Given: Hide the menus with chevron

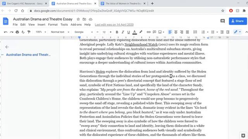Looking at the screenshot, I should click(x=246, y=32).
